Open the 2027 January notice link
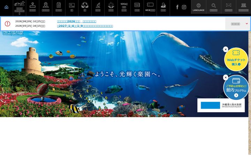 85,26
